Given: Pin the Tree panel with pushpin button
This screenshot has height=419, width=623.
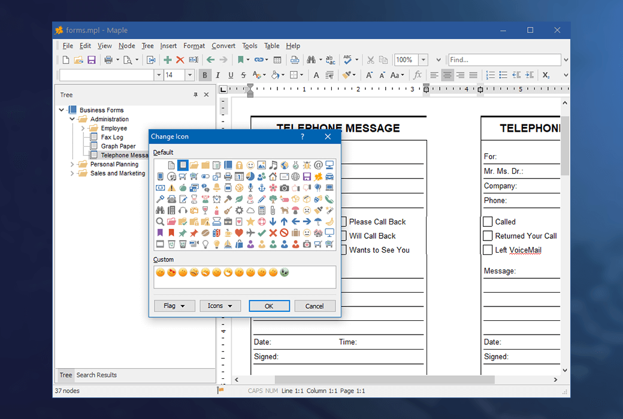Looking at the screenshot, I should click(195, 95).
